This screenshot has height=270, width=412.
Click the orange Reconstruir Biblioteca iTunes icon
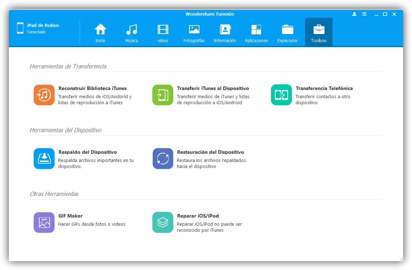[x=44, y=95]
